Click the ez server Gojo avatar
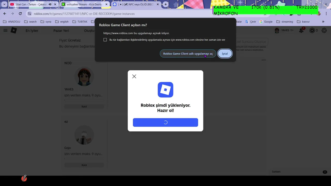The image size is (331, 186). point(84,135)
